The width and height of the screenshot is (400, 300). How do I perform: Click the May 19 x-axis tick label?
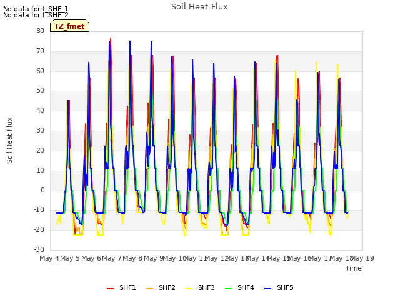pos(362,258)
